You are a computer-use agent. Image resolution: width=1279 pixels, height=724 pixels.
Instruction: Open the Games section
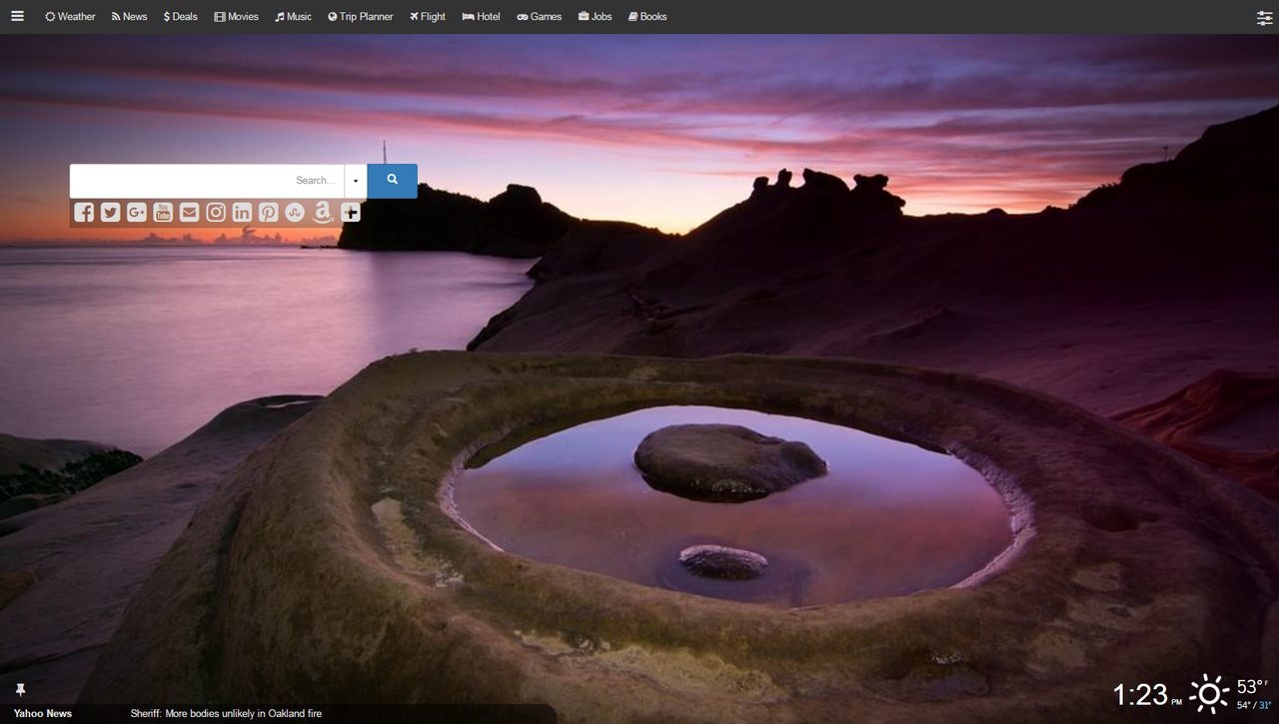coord(539,16)
